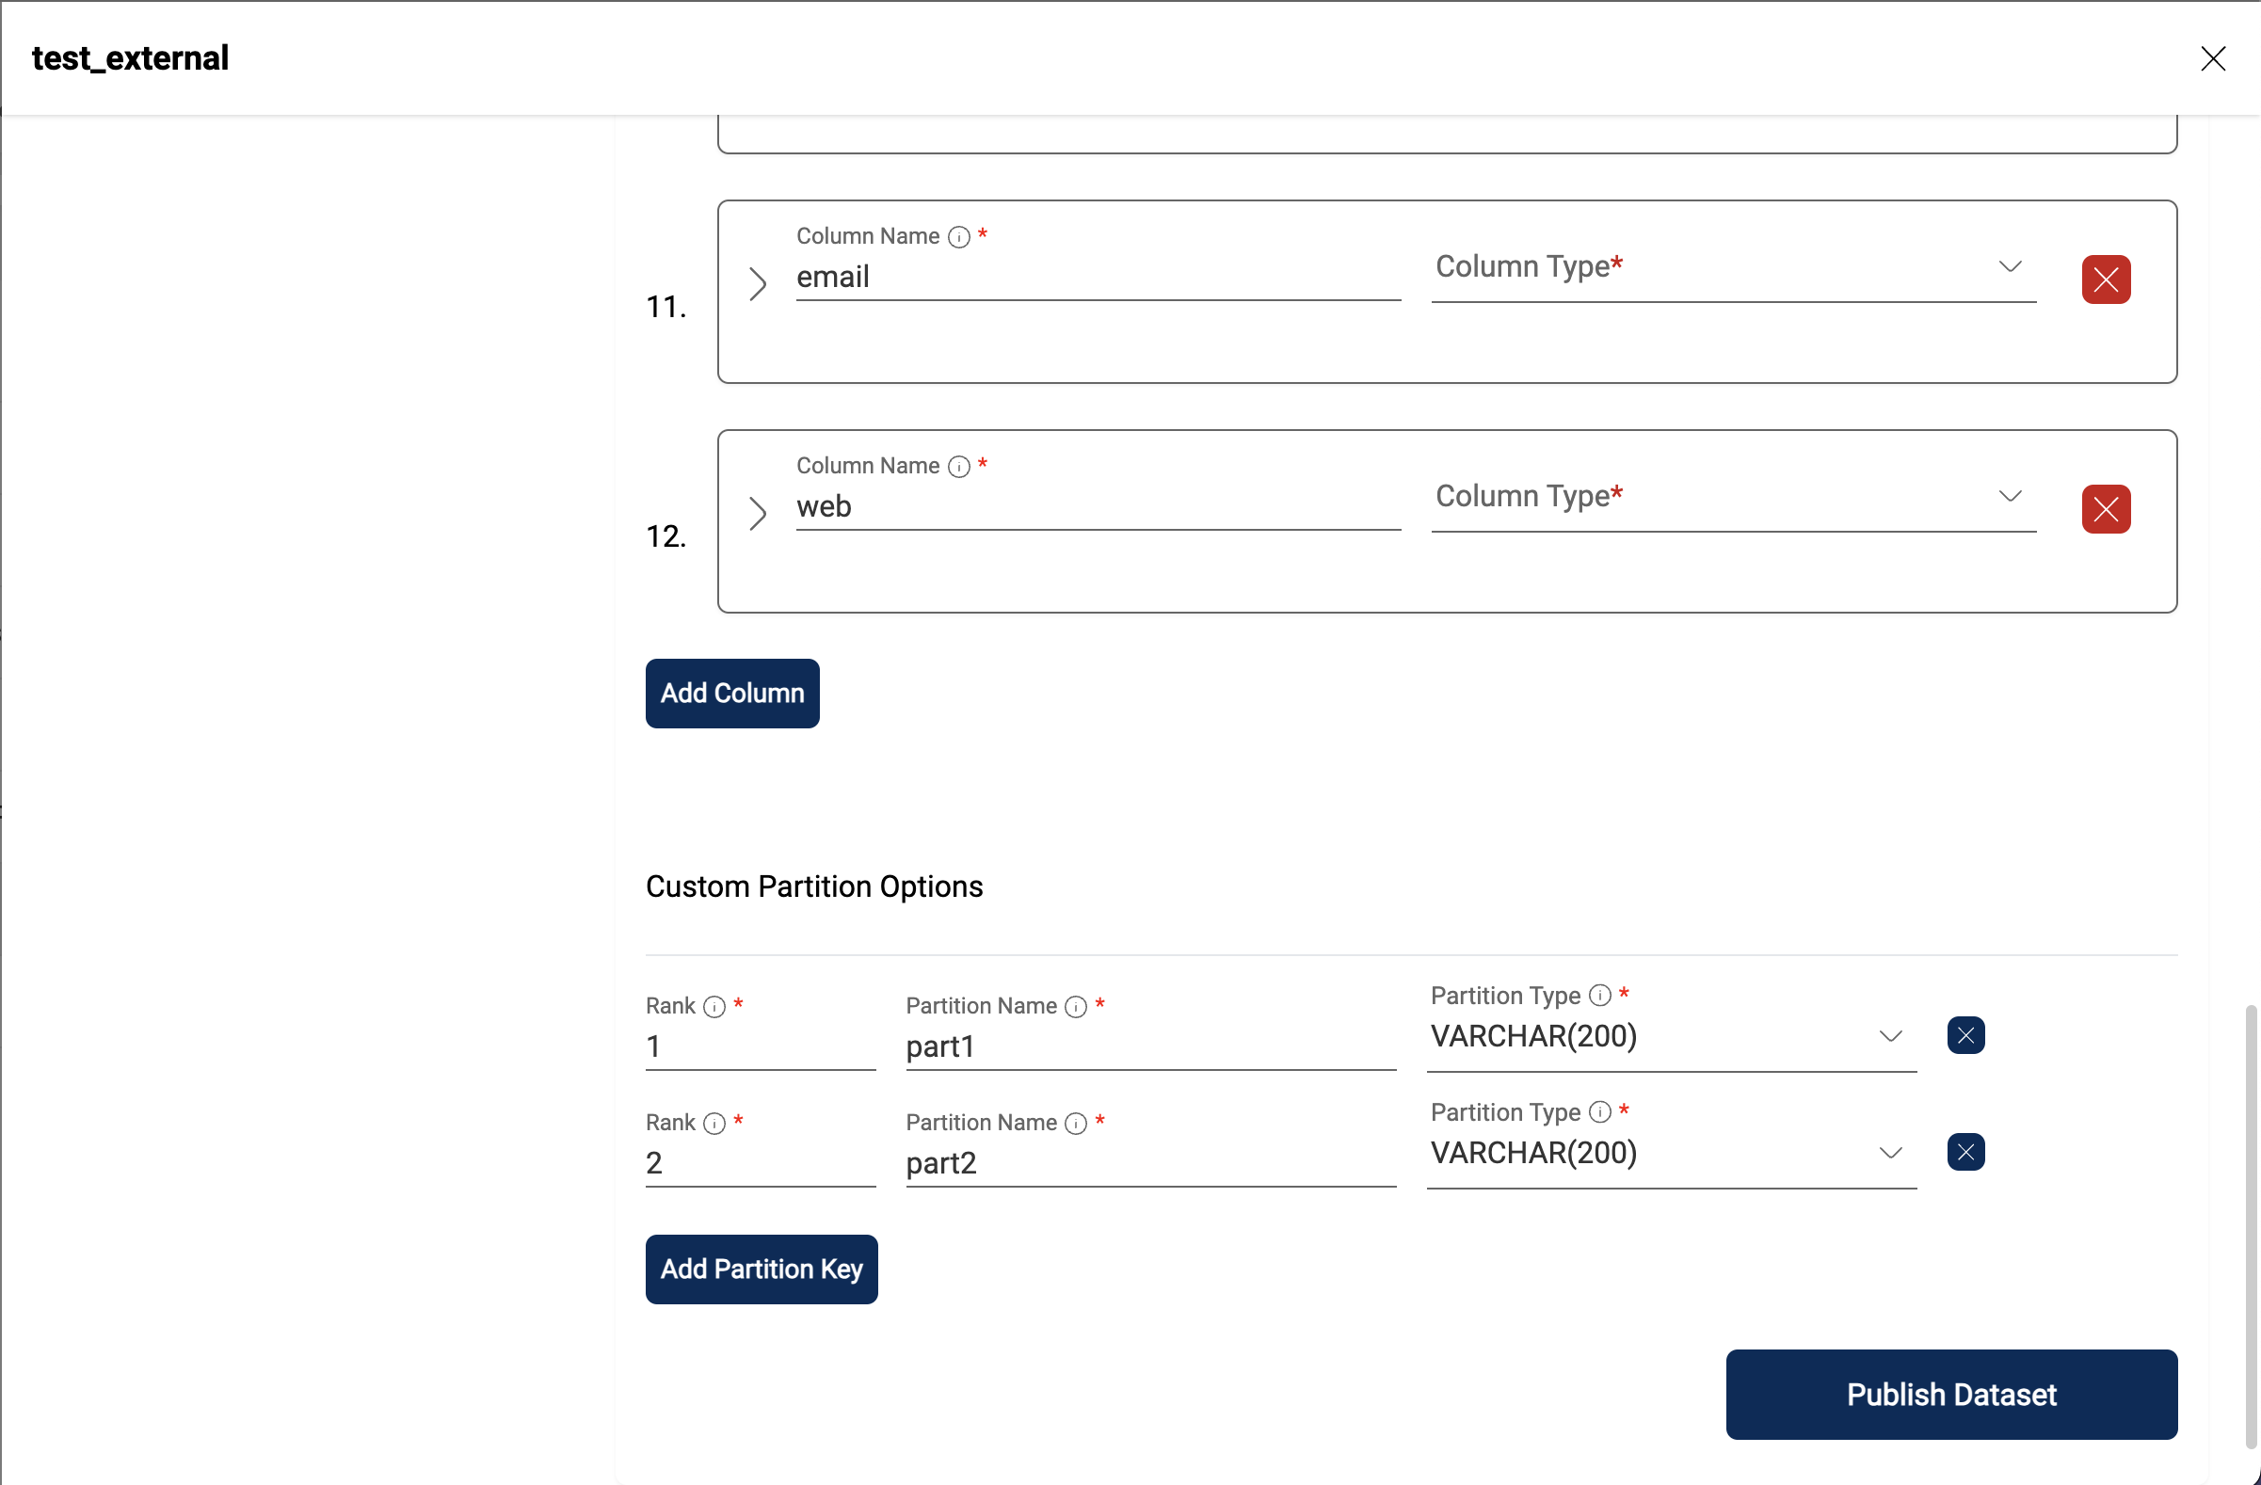Click the delete icon for column 12 web
The image size is (2261, 1485).
tap(2105, 509)
